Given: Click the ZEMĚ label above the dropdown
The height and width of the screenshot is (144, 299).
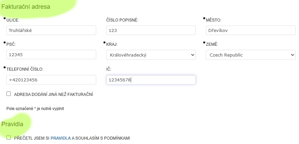Looking at the screenshot, I should [212, 44].
